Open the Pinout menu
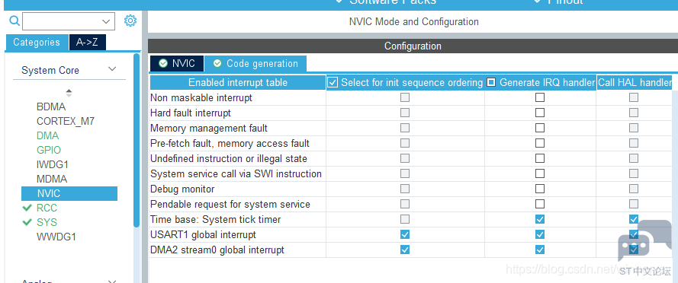The image size is (678, 283). tap(558, 2)
